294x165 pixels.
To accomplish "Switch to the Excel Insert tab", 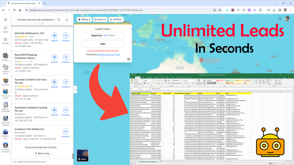I will click(x=143, y=77).
